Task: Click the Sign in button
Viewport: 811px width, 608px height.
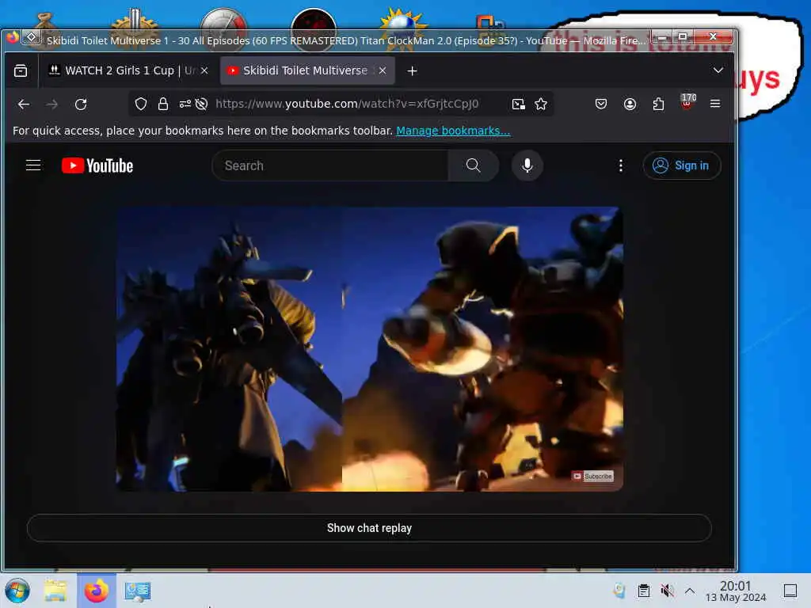Action: [x=682, y=165]
